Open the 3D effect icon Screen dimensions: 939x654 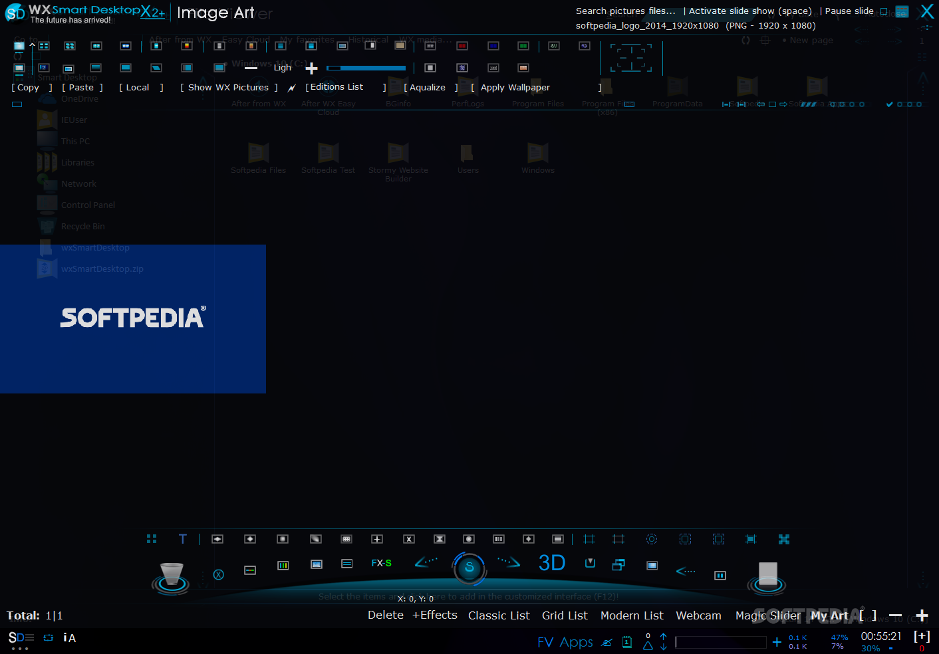click(x=552, y=563)
